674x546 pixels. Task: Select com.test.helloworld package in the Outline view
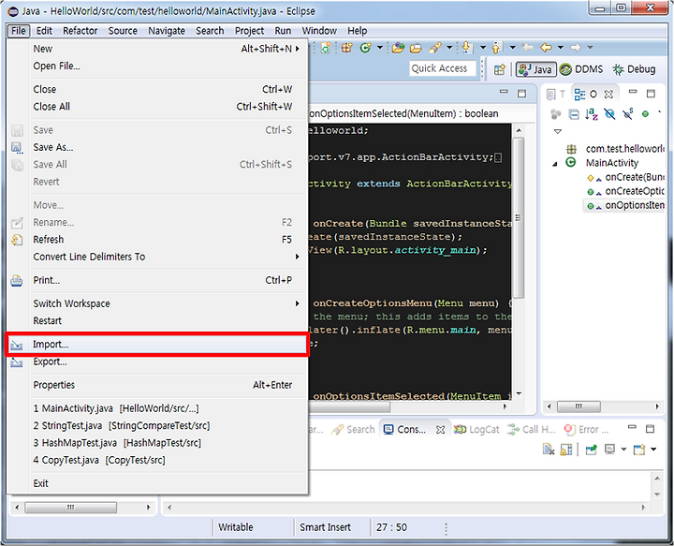click(624, 149)
